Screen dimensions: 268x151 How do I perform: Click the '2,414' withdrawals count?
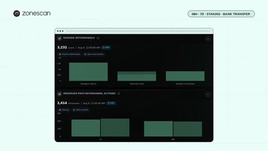coord(62,103)
